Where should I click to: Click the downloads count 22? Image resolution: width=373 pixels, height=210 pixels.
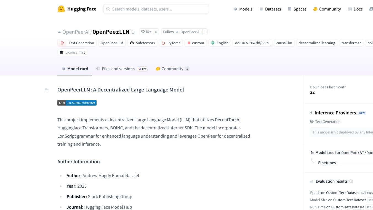pyautogui.click(x=312, y=92)
